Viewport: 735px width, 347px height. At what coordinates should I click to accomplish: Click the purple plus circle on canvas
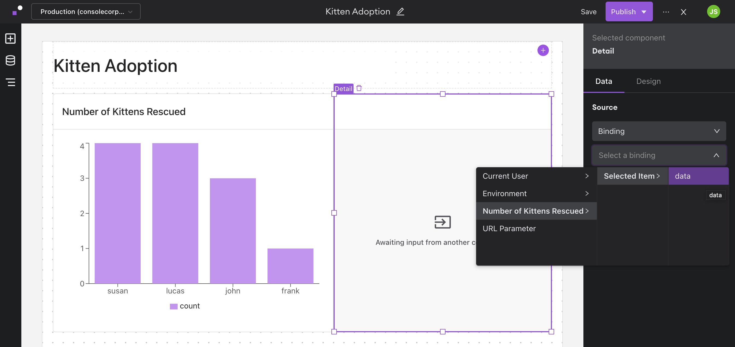[x=543, y=51]
